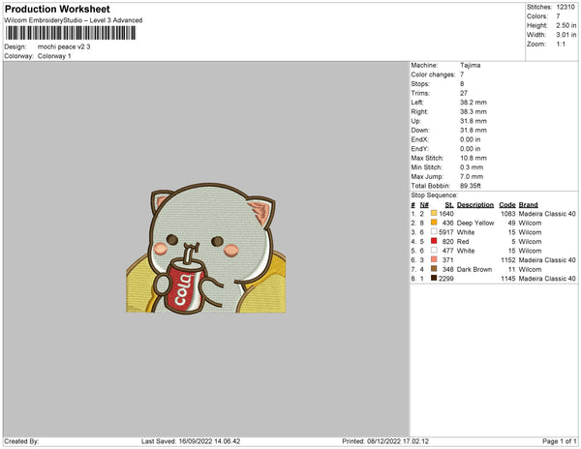Select the Stitches value 12310

(x=566, y=7)
